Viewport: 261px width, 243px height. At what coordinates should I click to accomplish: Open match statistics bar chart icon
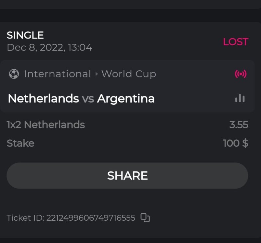[x=240, y=98]
